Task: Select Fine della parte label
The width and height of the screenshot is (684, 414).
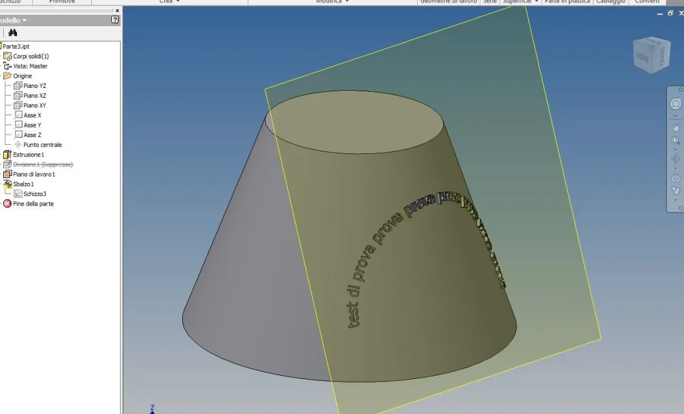Action: coord(33,204)
